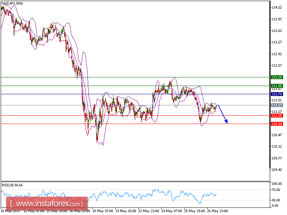This screenshot has width=287, height=215.
Task: Select the green 111.95 price level tag
Action: [x=276, y=86]
